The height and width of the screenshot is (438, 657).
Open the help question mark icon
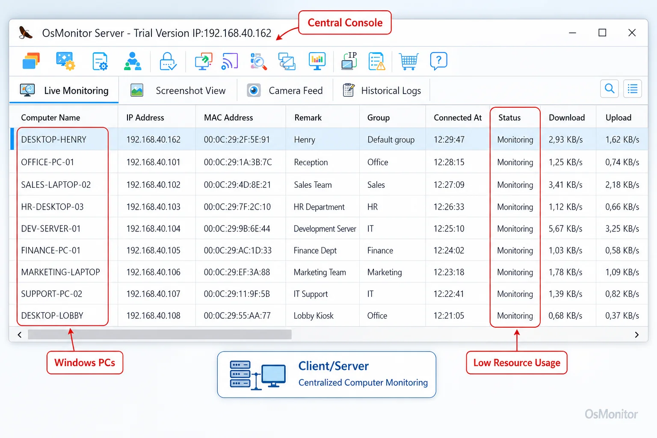pyautogui.click(x=438, y=61)
